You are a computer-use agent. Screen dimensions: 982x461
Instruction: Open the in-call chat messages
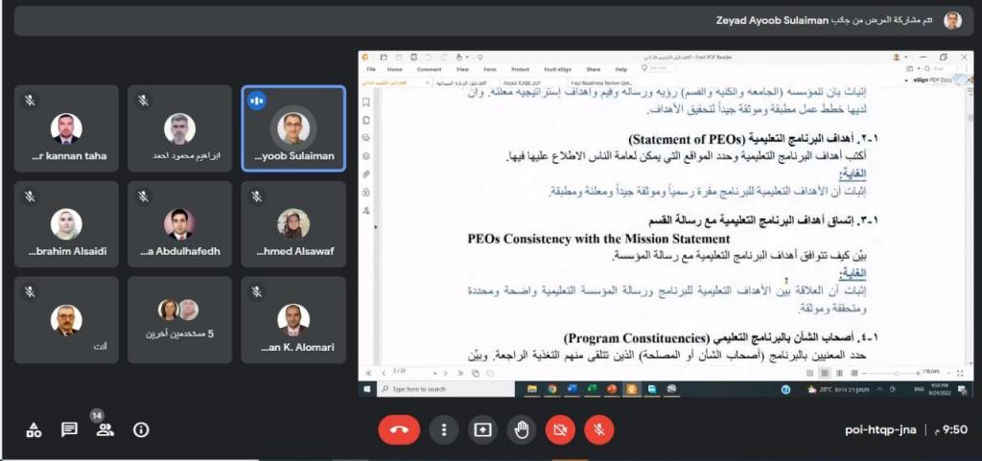(x=69, y=430)
